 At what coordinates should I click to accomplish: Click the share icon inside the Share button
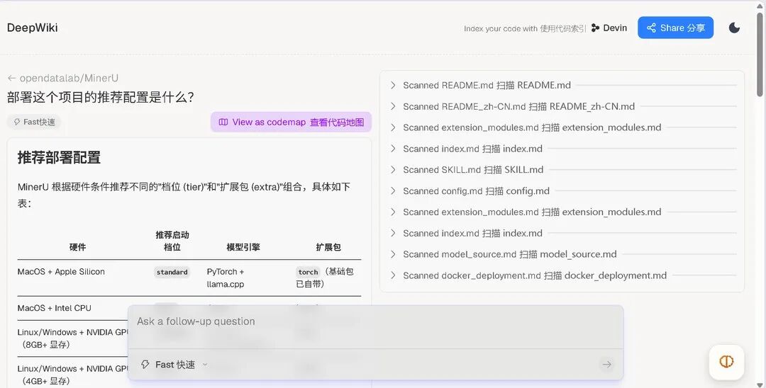(x=651, y=28)
